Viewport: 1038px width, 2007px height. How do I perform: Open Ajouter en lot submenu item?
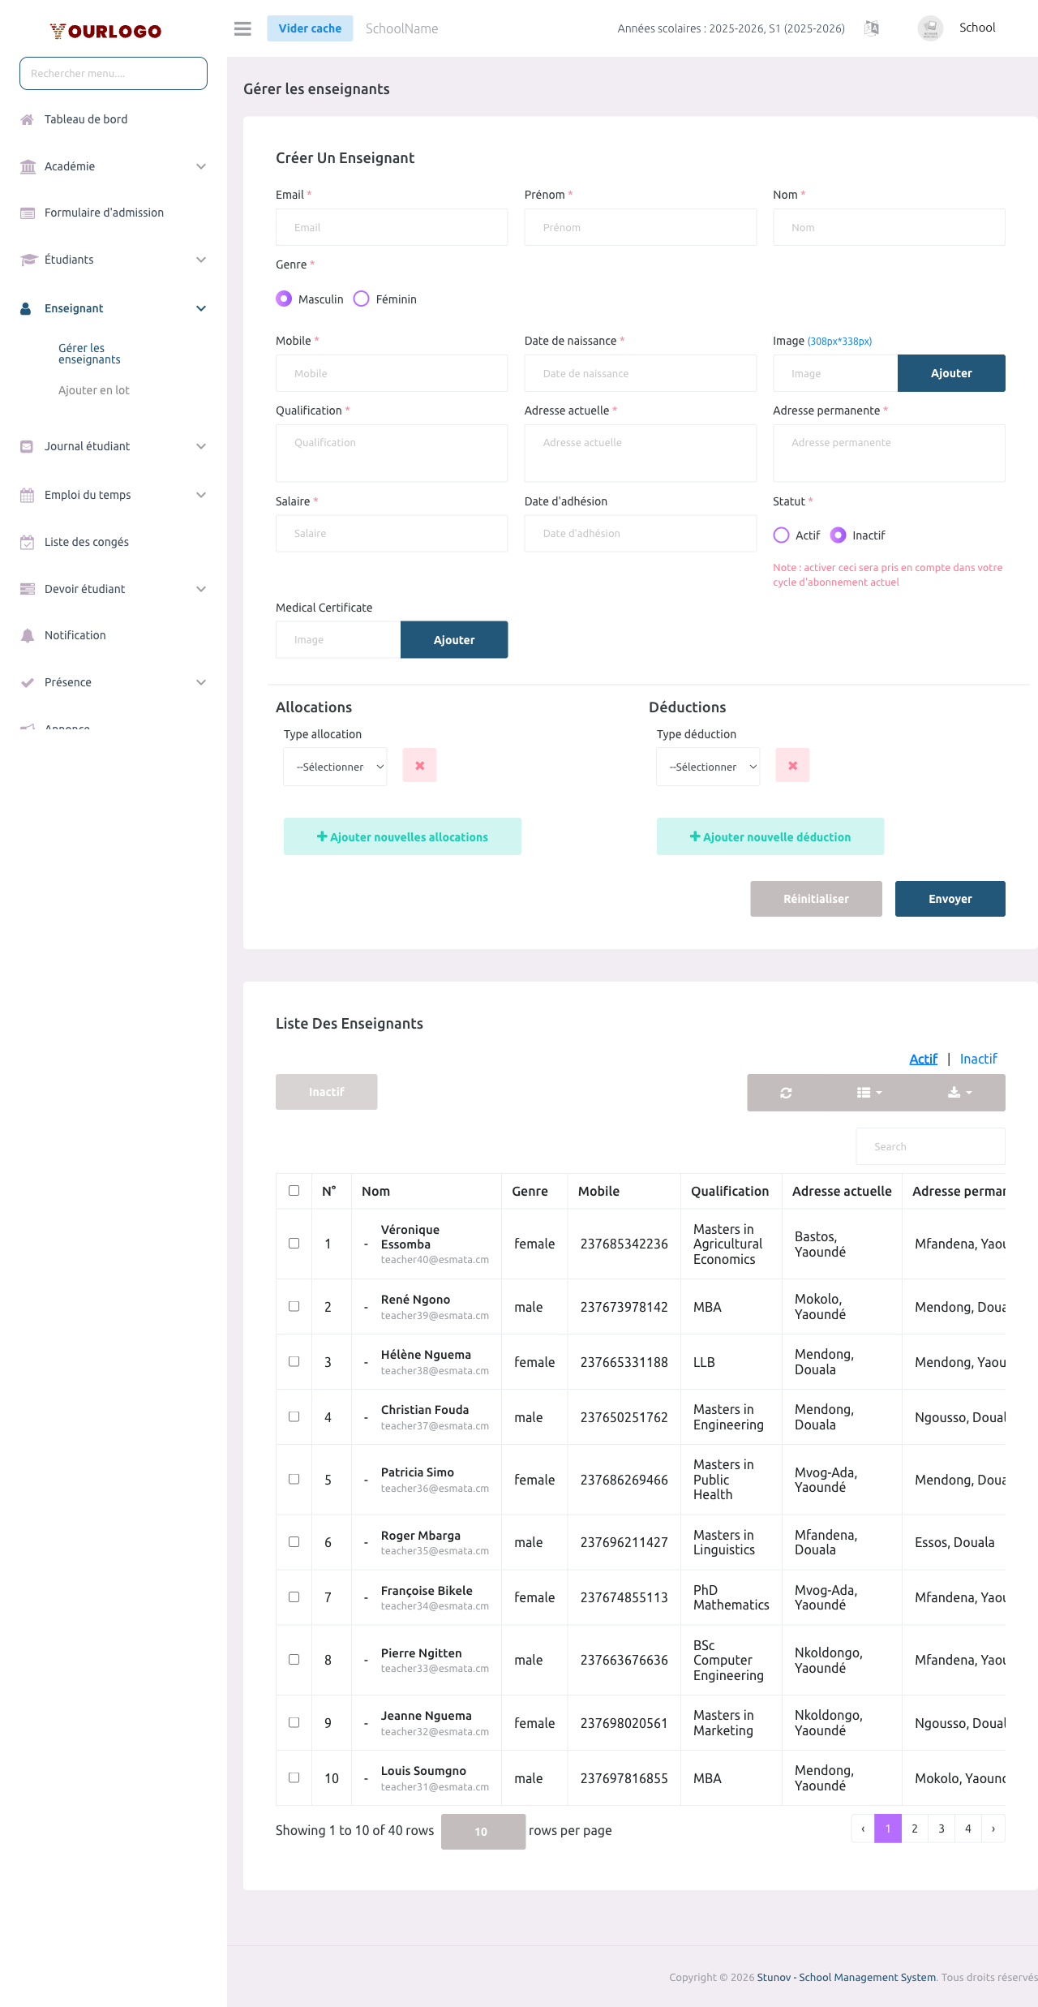[x=94, y=390]
